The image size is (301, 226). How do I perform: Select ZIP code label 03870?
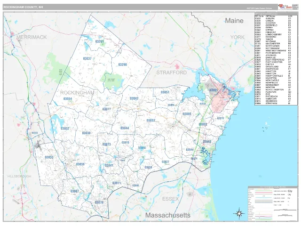click(221, 118)
